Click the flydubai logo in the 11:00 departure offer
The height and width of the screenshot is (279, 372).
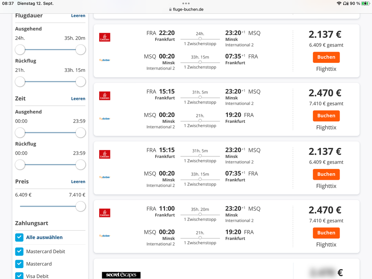coord(105,236)
